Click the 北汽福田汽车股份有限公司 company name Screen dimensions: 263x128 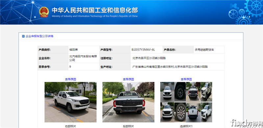click(83, 58)
